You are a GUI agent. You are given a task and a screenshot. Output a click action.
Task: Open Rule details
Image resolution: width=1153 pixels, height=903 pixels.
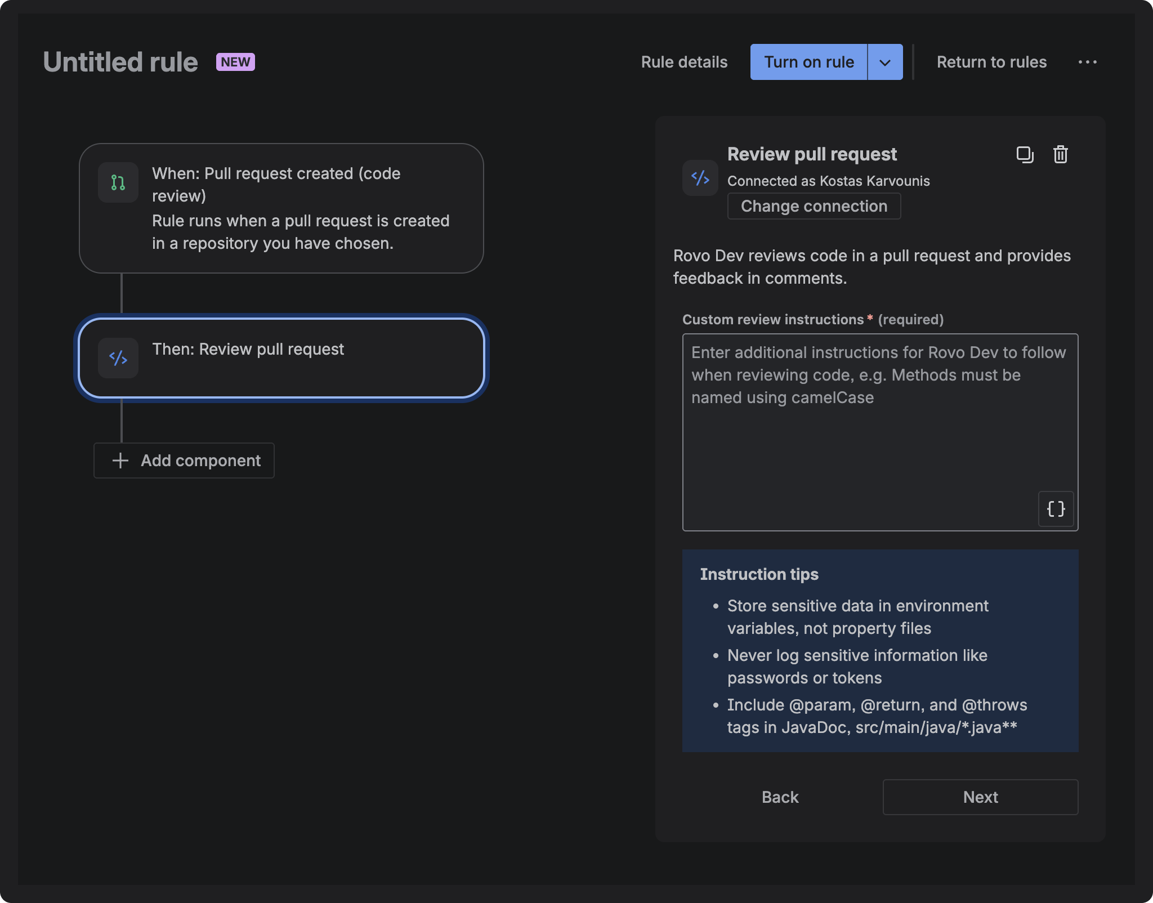tap(684, 62)
